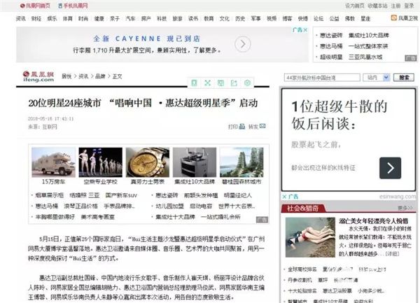Viewport: 420px width, 303px height.
Task: Close the stock sidebar ad via X 广告
Action: 290,197
